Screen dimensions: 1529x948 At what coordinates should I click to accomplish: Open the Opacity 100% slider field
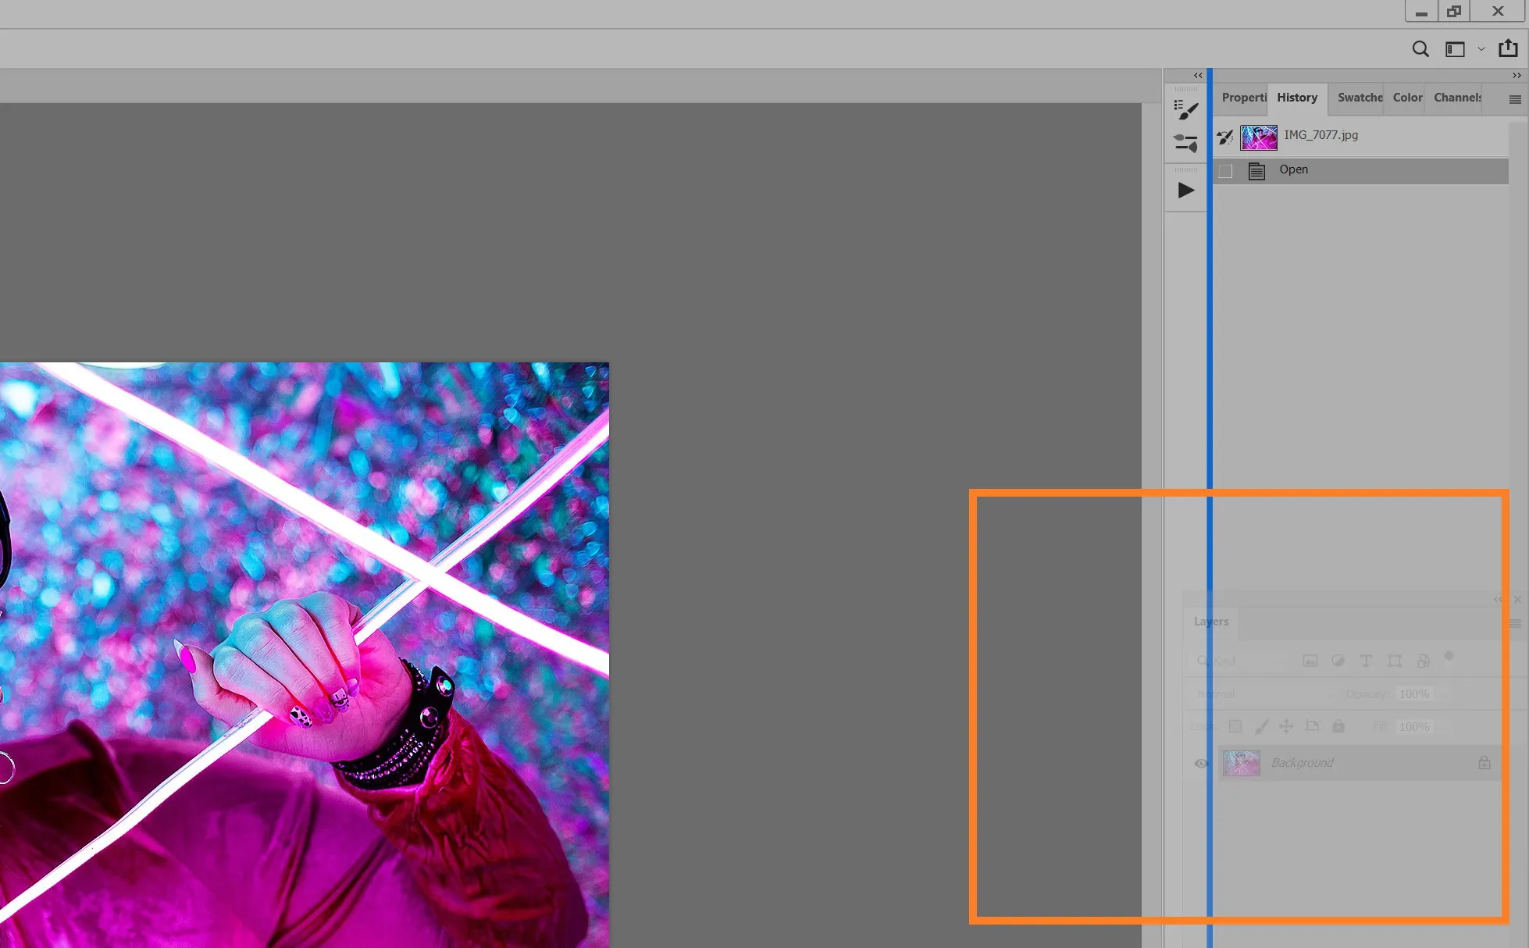[1414, 694]
